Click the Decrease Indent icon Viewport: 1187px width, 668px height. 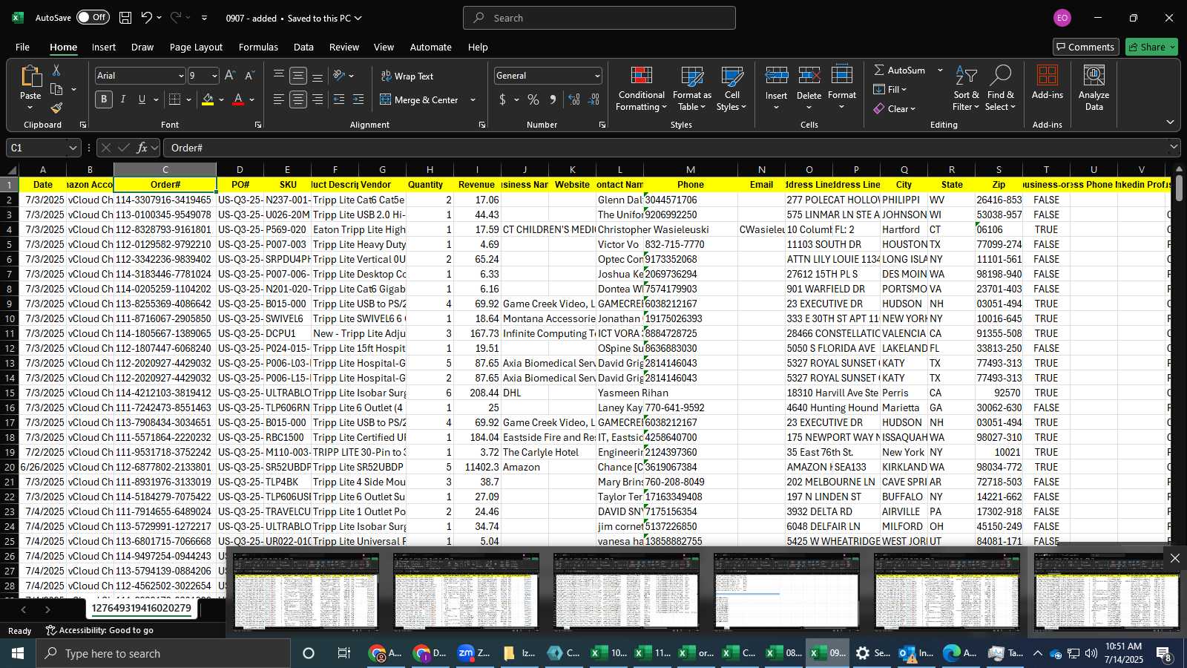tap(339, 99)
